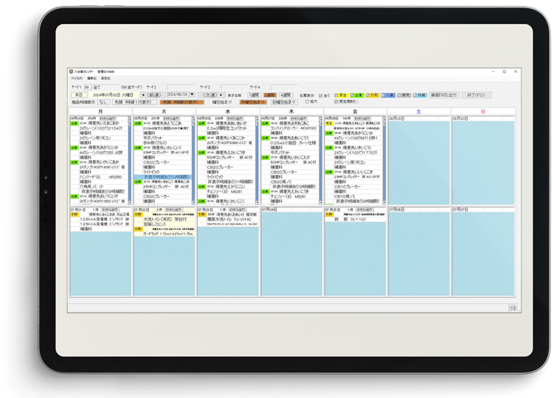Viewport: 553px width, 398px height.
Task: Open the 設定 menu
Action: point(106,78)
